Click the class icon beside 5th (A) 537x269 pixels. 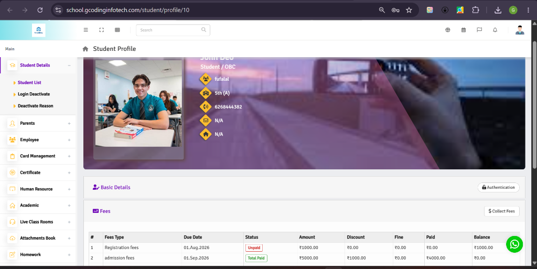tap(206, 93)
